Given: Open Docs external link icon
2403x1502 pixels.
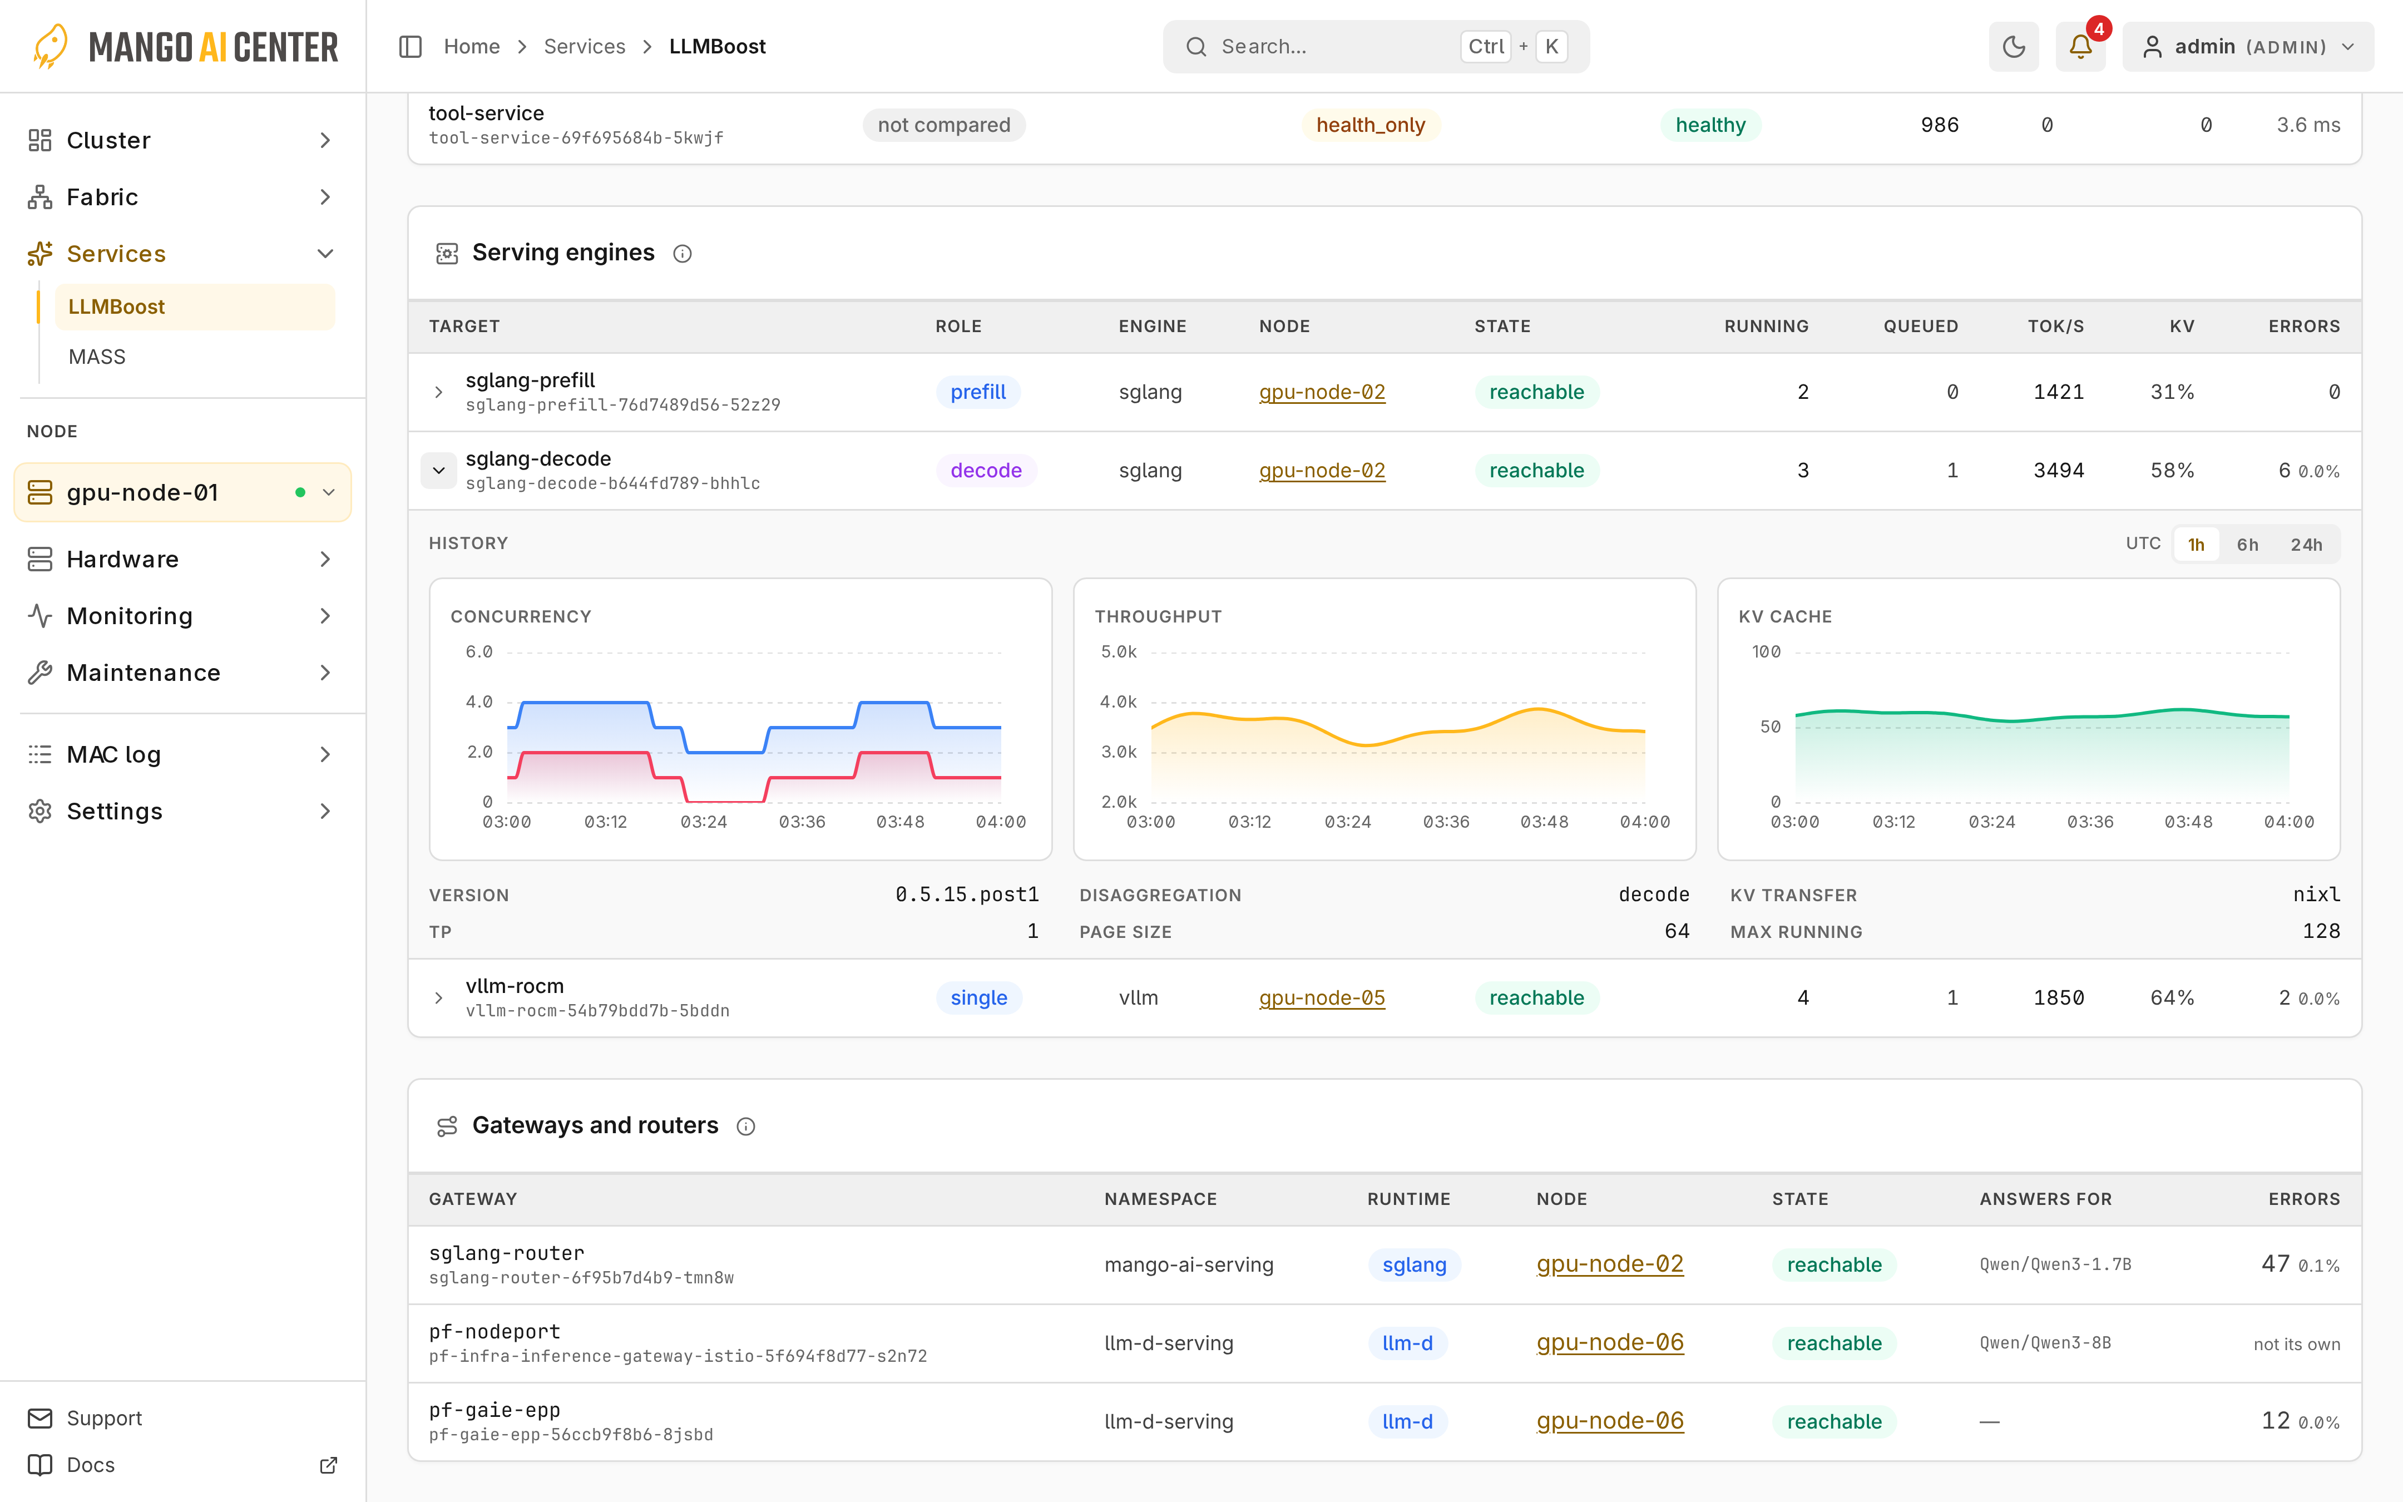Looking at the screenshot, I should 329,1465.
